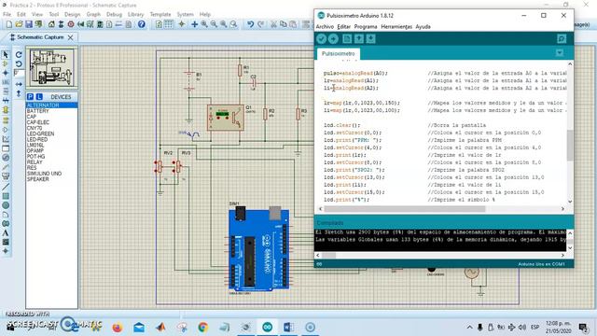
Task: Open the PCB Layout red circle icon
Action: (71, 24)
